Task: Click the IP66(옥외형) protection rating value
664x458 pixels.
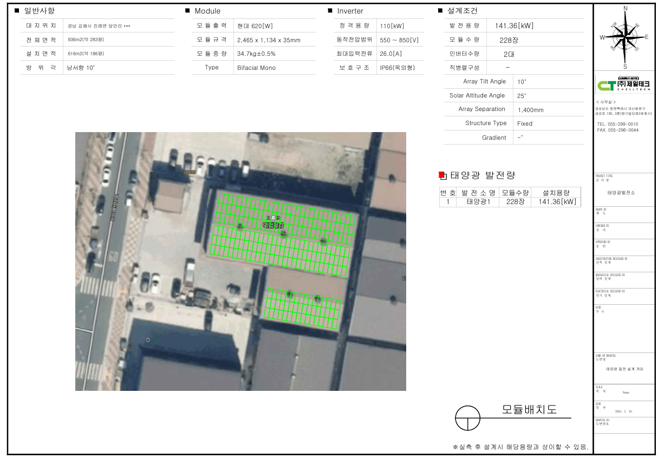Action: point(397,68)
